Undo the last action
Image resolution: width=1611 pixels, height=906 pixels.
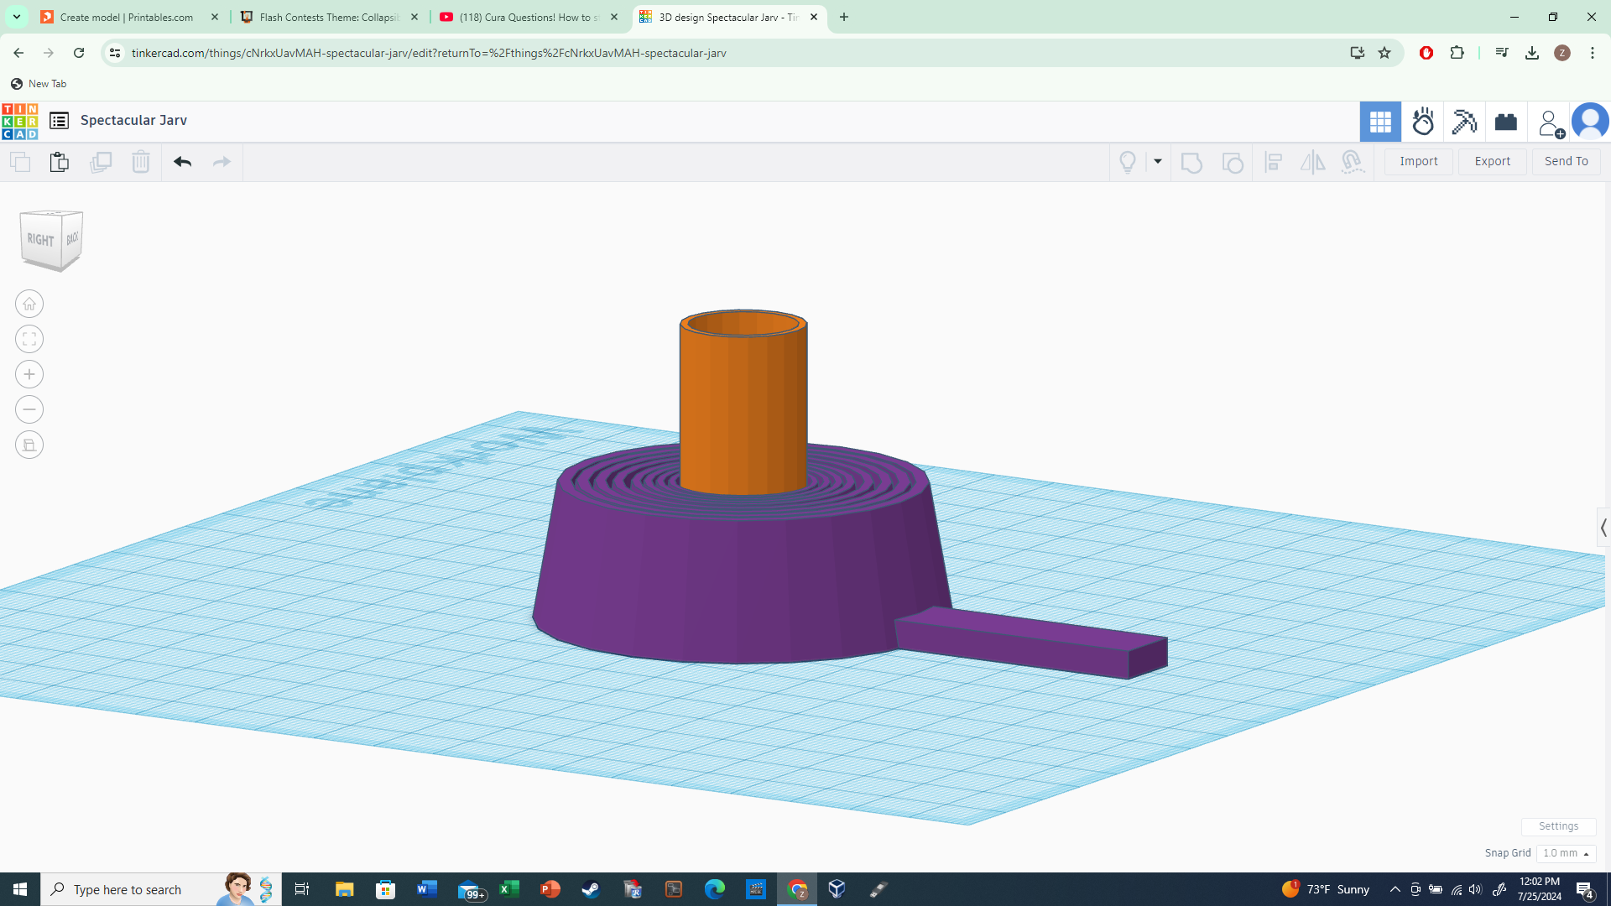pos(182,162)
